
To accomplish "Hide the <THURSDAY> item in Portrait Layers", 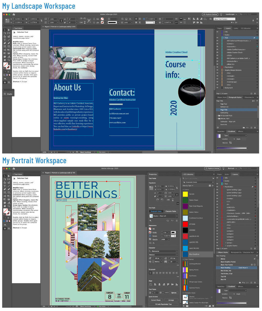I will 218,210.
